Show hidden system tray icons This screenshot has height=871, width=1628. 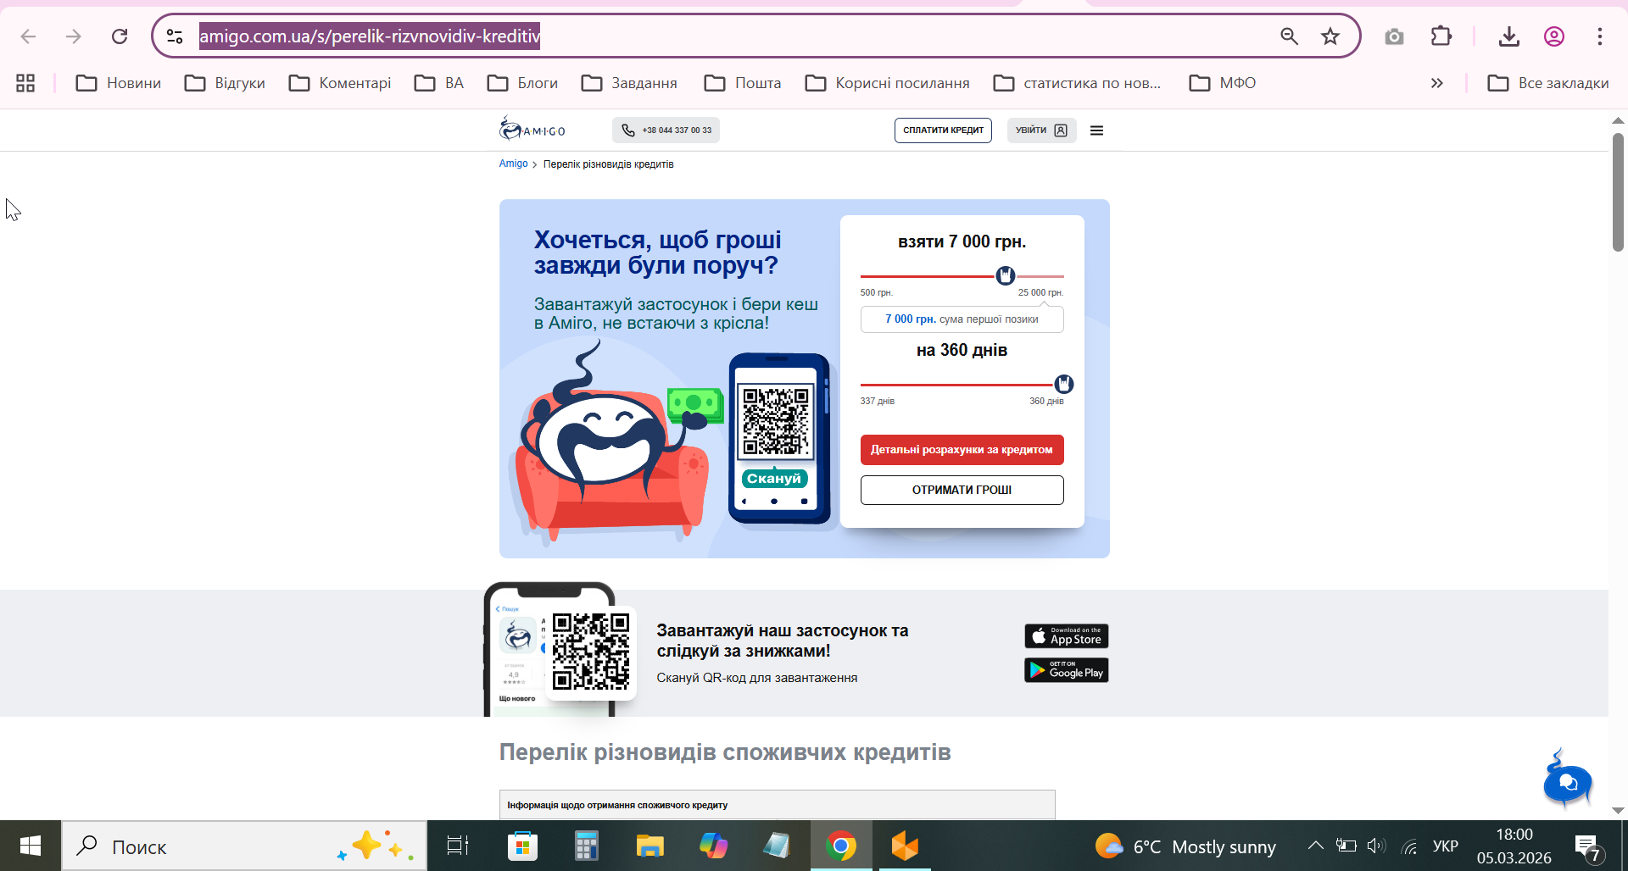1315,846
